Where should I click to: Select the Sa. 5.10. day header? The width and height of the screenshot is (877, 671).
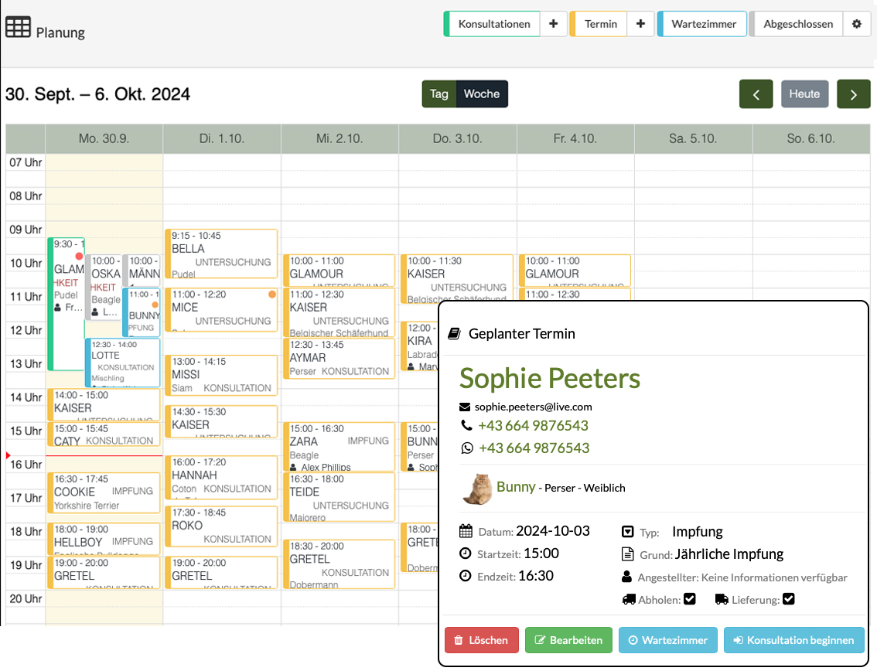point(693,138)
